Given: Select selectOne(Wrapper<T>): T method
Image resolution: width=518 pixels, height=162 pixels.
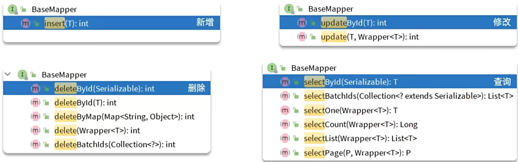Looking at the screenshot, I should click(x=390, y=110).
